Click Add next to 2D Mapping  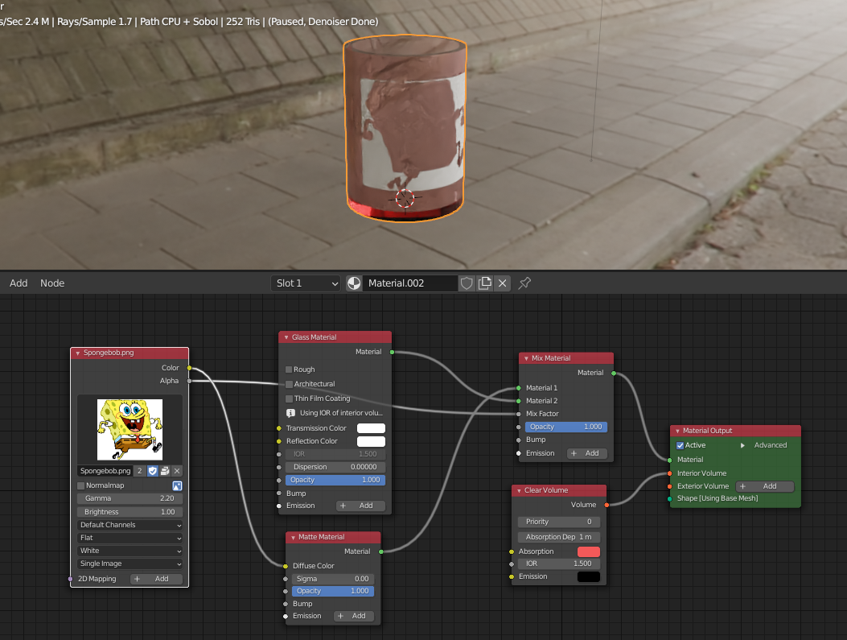(x=156, y=579)
